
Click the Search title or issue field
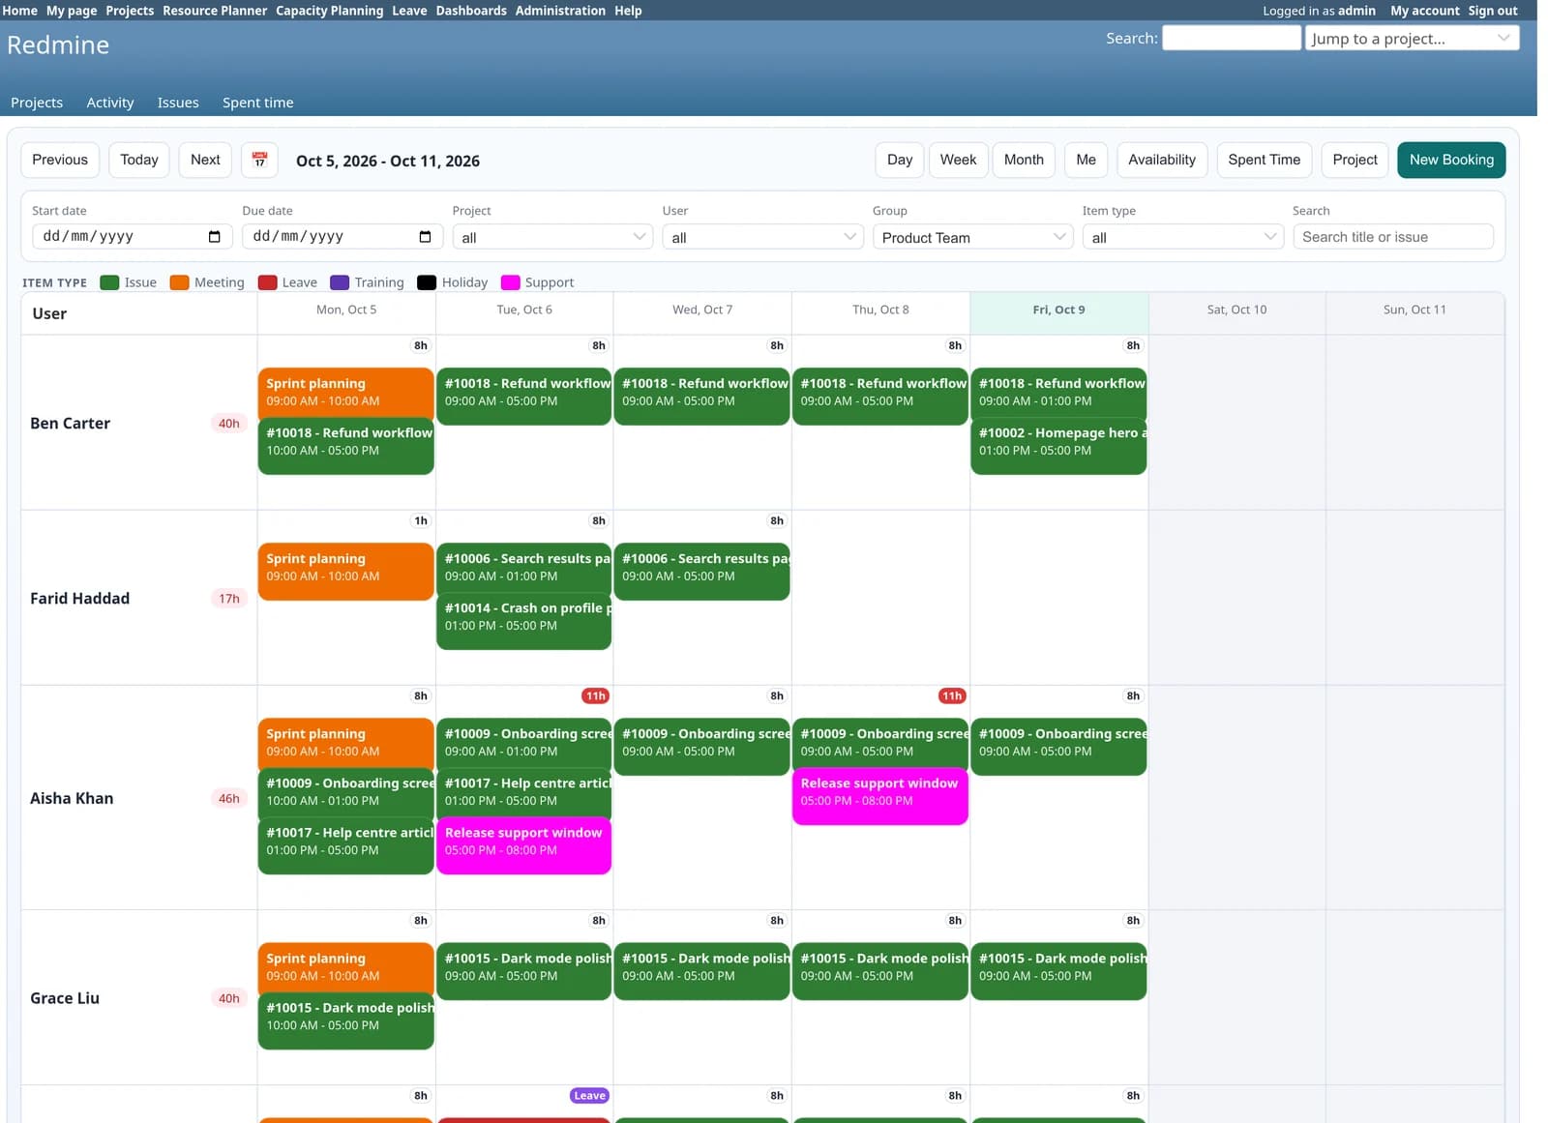[x=1393, y=237]
